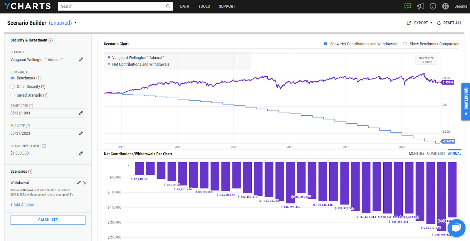
Task: Select the Other Security radio button
Action: coord(13,87)
